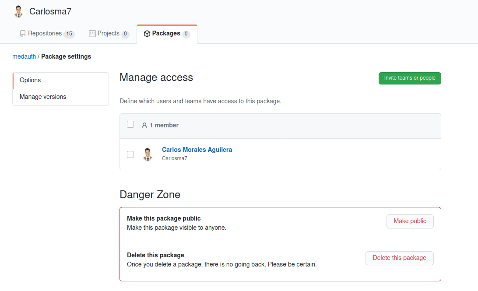
Task: Click the Repositories book icon
Action: [x=23, y=34]
